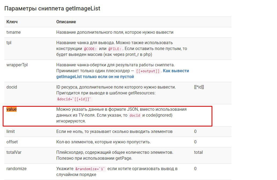Viewport: 277px width, 180px height.
Task: Click the 'docid' key cell
Action: coord(12,87)
